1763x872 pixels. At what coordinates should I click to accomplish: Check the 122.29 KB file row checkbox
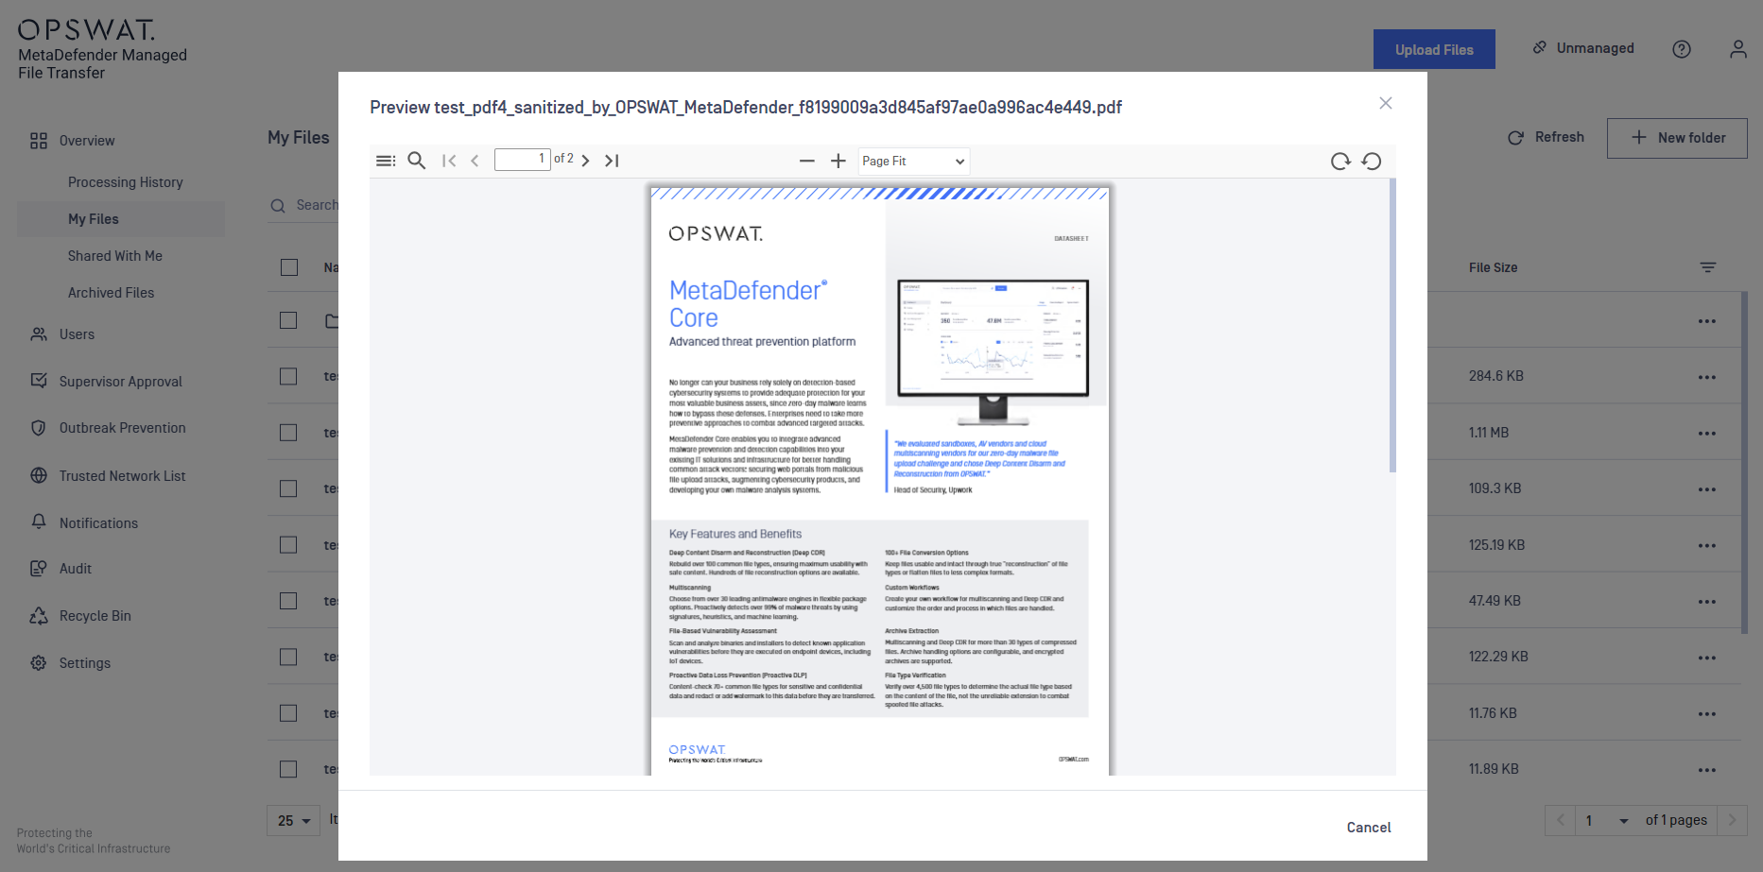point(289,657)
